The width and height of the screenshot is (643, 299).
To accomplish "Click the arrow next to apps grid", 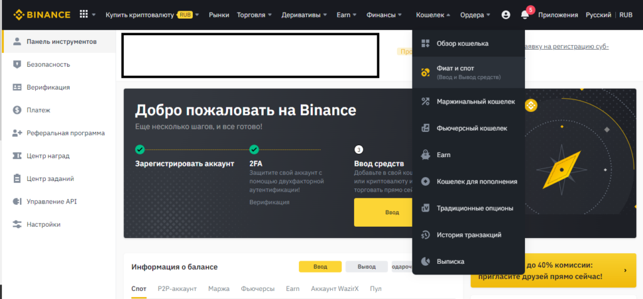I will point(94,15).
